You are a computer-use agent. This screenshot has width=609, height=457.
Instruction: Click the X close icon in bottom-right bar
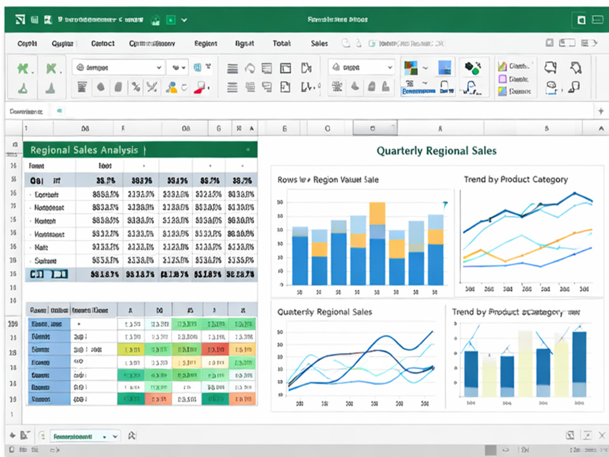click(x=602, y=435)
